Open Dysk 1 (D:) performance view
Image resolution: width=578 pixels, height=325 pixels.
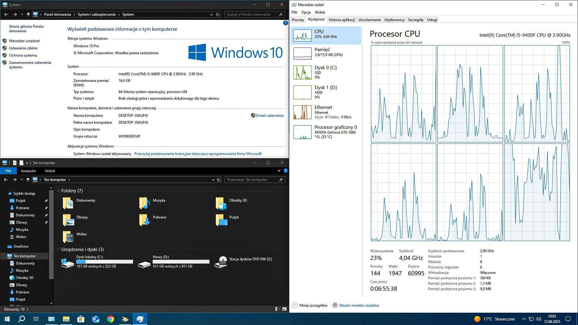[x=326, y=92]
